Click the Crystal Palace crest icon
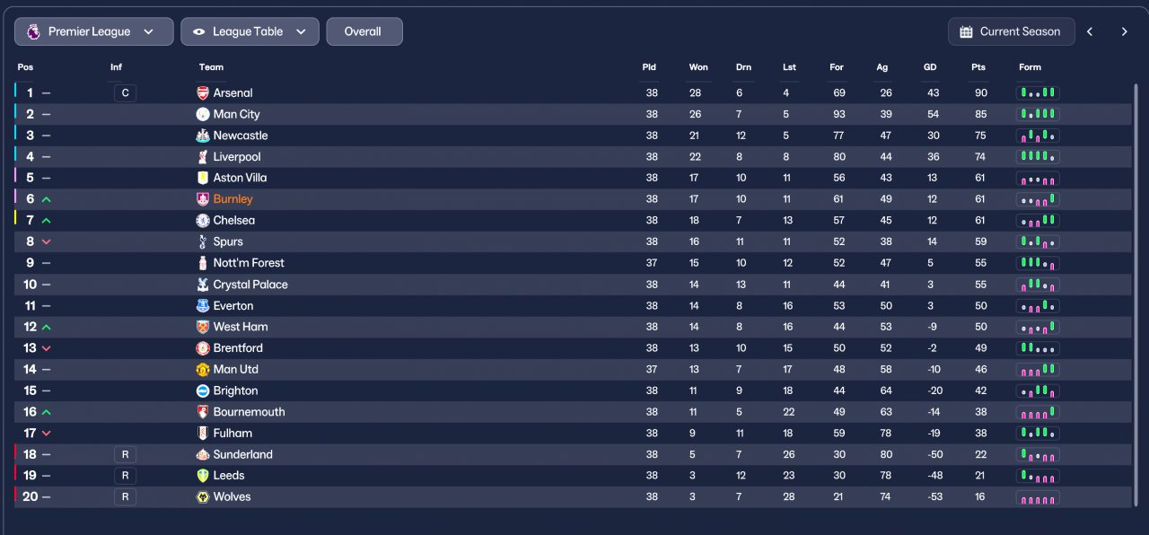Image resolution: width=1149 pixels, height=535 pixels. coord(202,285)
